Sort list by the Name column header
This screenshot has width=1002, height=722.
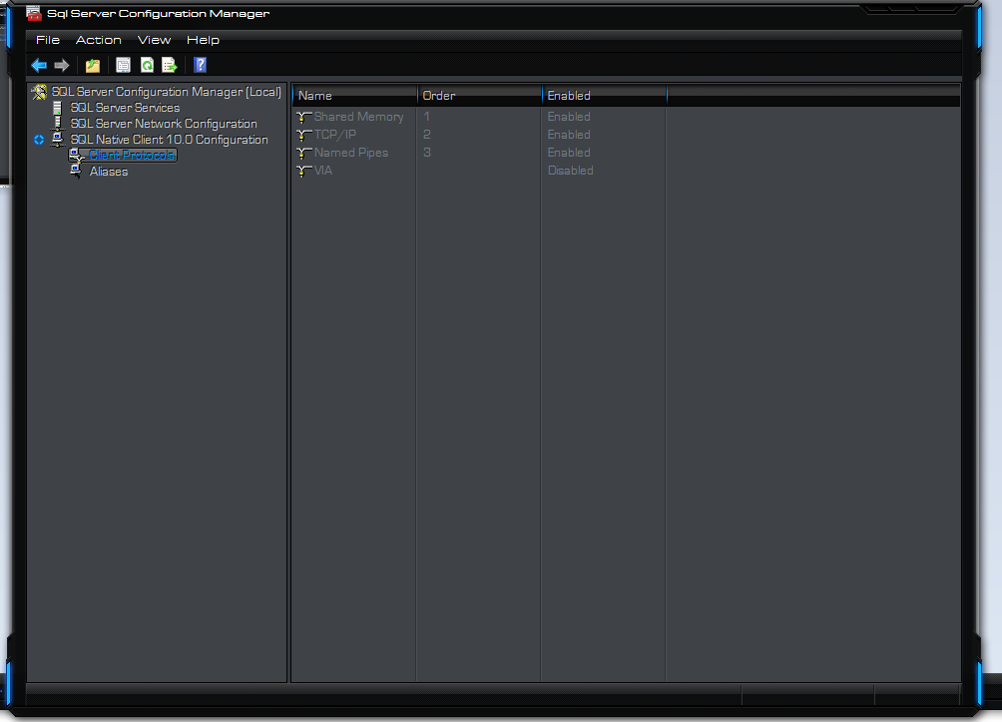(354, 96)
